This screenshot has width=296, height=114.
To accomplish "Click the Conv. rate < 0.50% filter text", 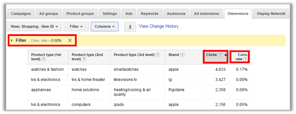I will 46,40.
